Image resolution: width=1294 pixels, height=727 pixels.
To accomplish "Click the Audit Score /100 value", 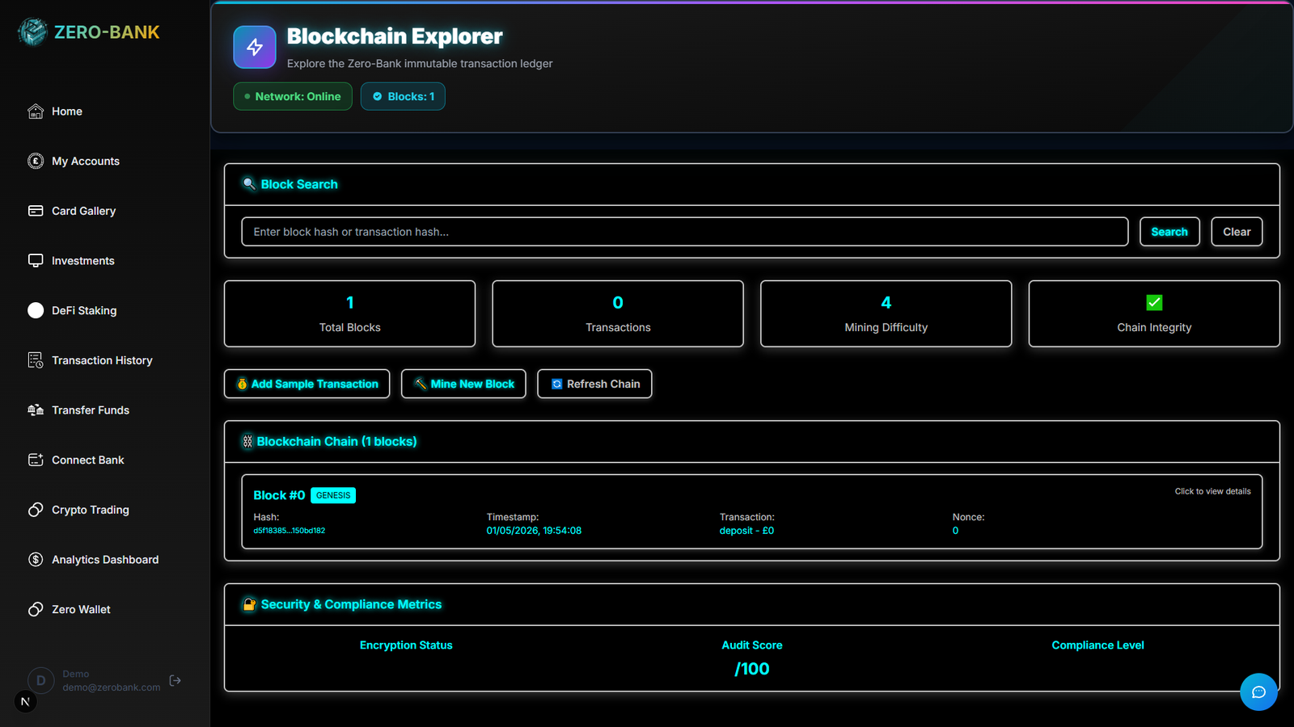I will 752,669.
